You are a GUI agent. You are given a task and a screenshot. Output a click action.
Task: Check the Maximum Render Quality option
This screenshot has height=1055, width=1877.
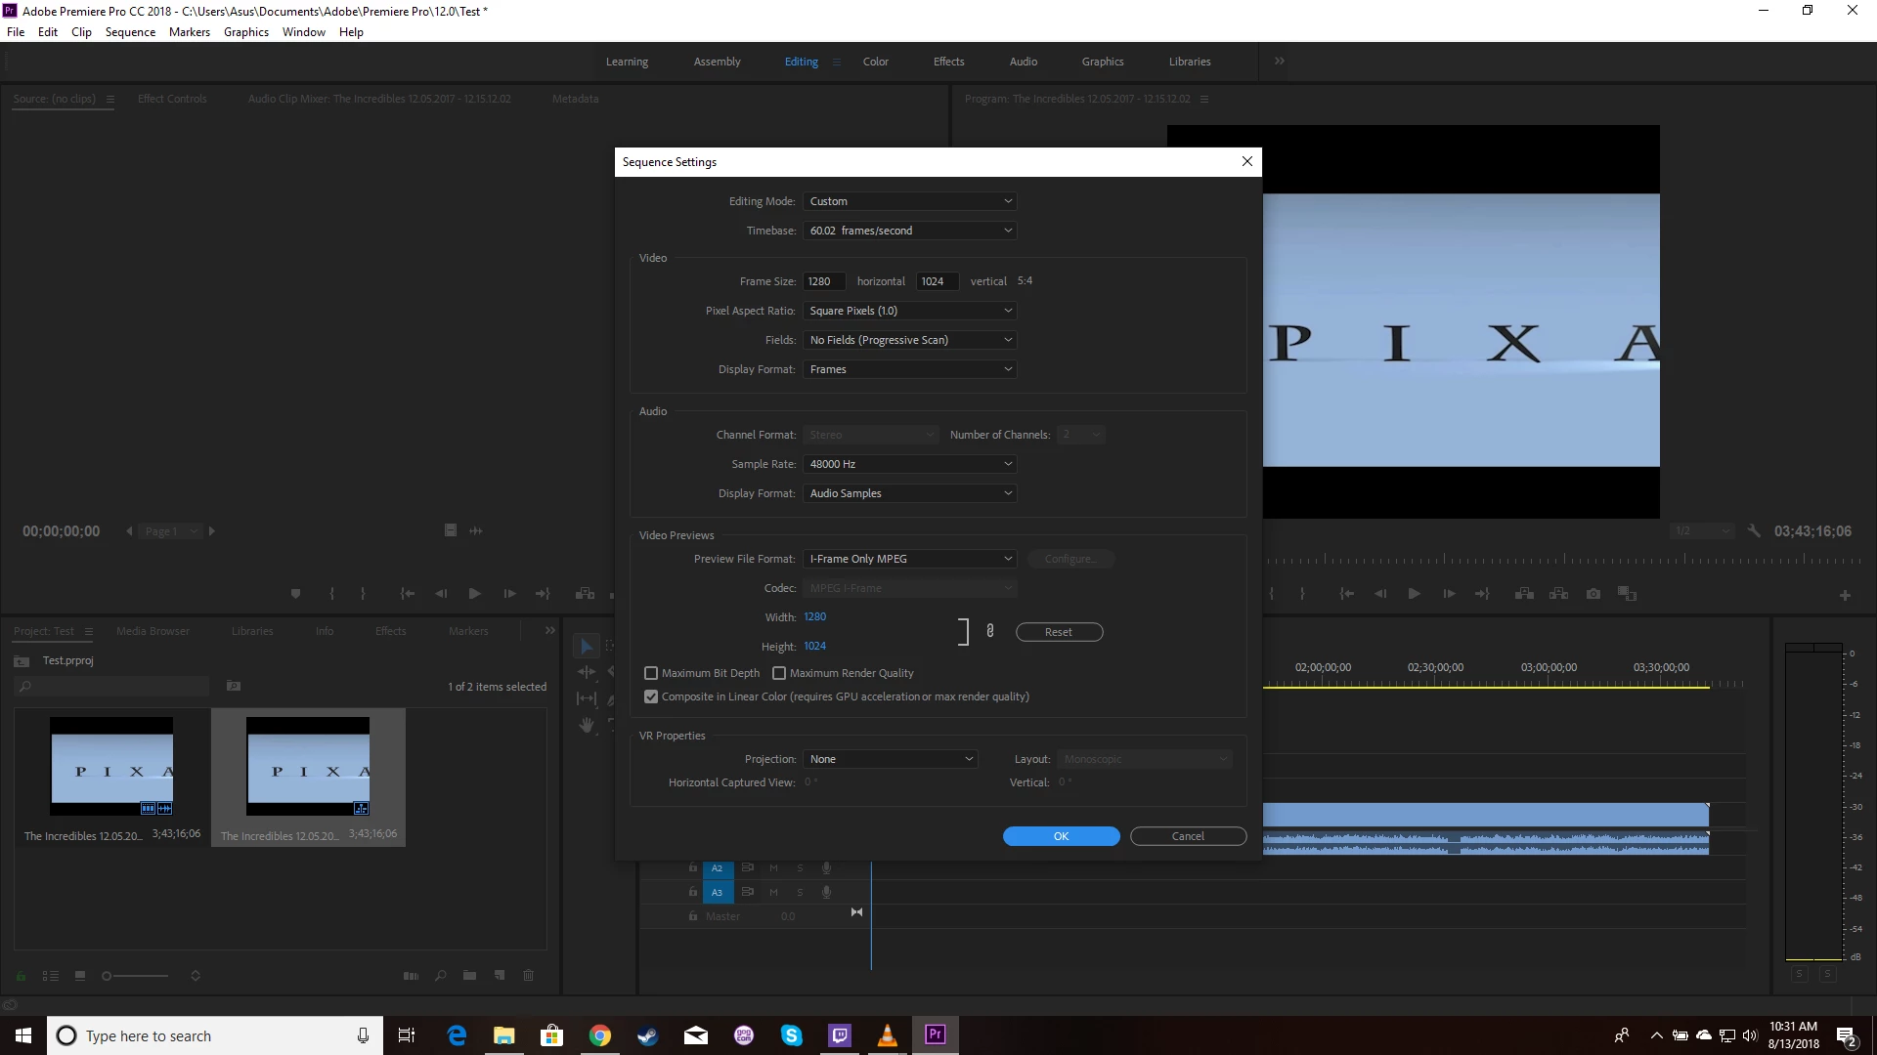pos(779,673)
